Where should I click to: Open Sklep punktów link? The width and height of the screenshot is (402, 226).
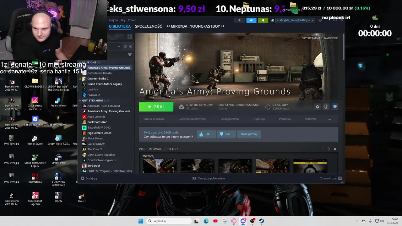(x=230, y=119)
